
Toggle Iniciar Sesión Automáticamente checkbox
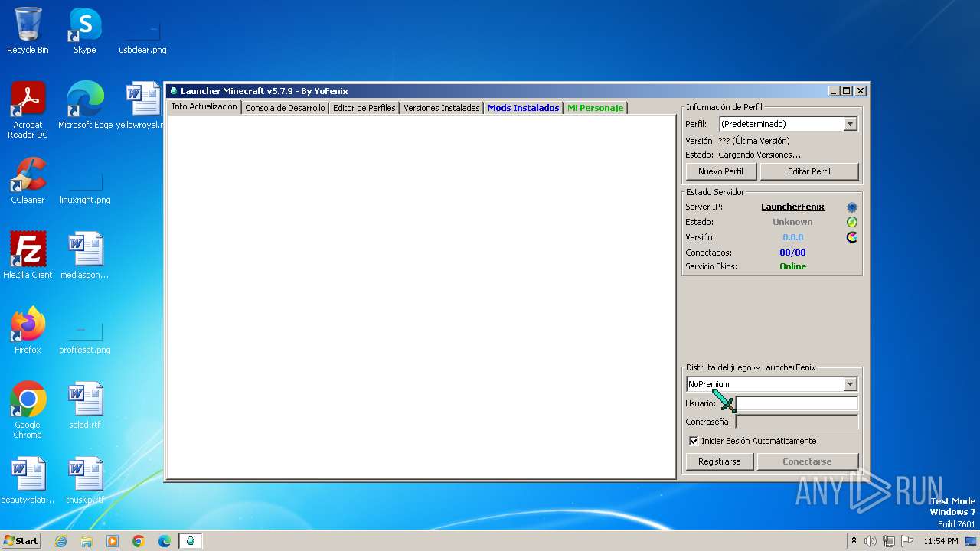pos(694,441)
